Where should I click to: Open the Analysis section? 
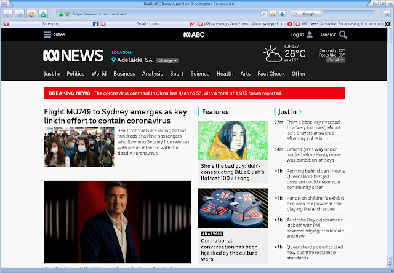click(153, 74)
